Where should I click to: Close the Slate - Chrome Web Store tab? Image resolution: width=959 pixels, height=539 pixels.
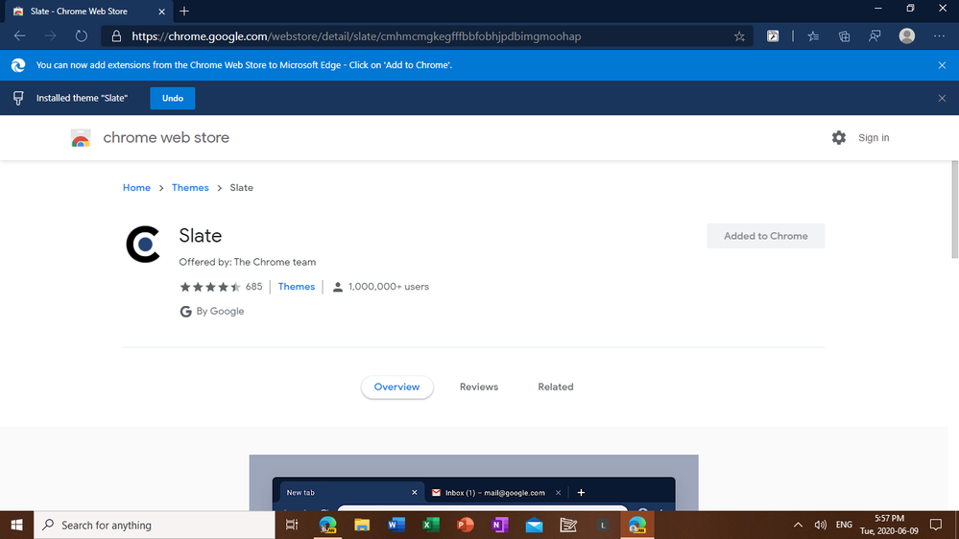(161, 12)
